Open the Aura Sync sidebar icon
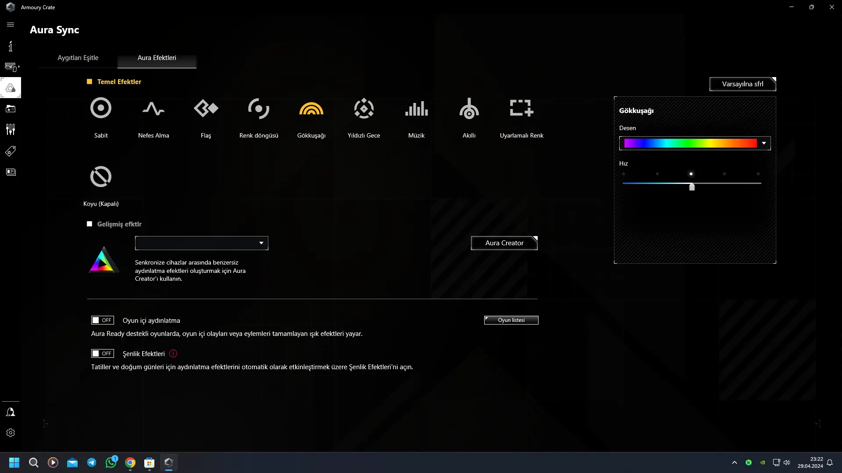 tap(11, 88)
